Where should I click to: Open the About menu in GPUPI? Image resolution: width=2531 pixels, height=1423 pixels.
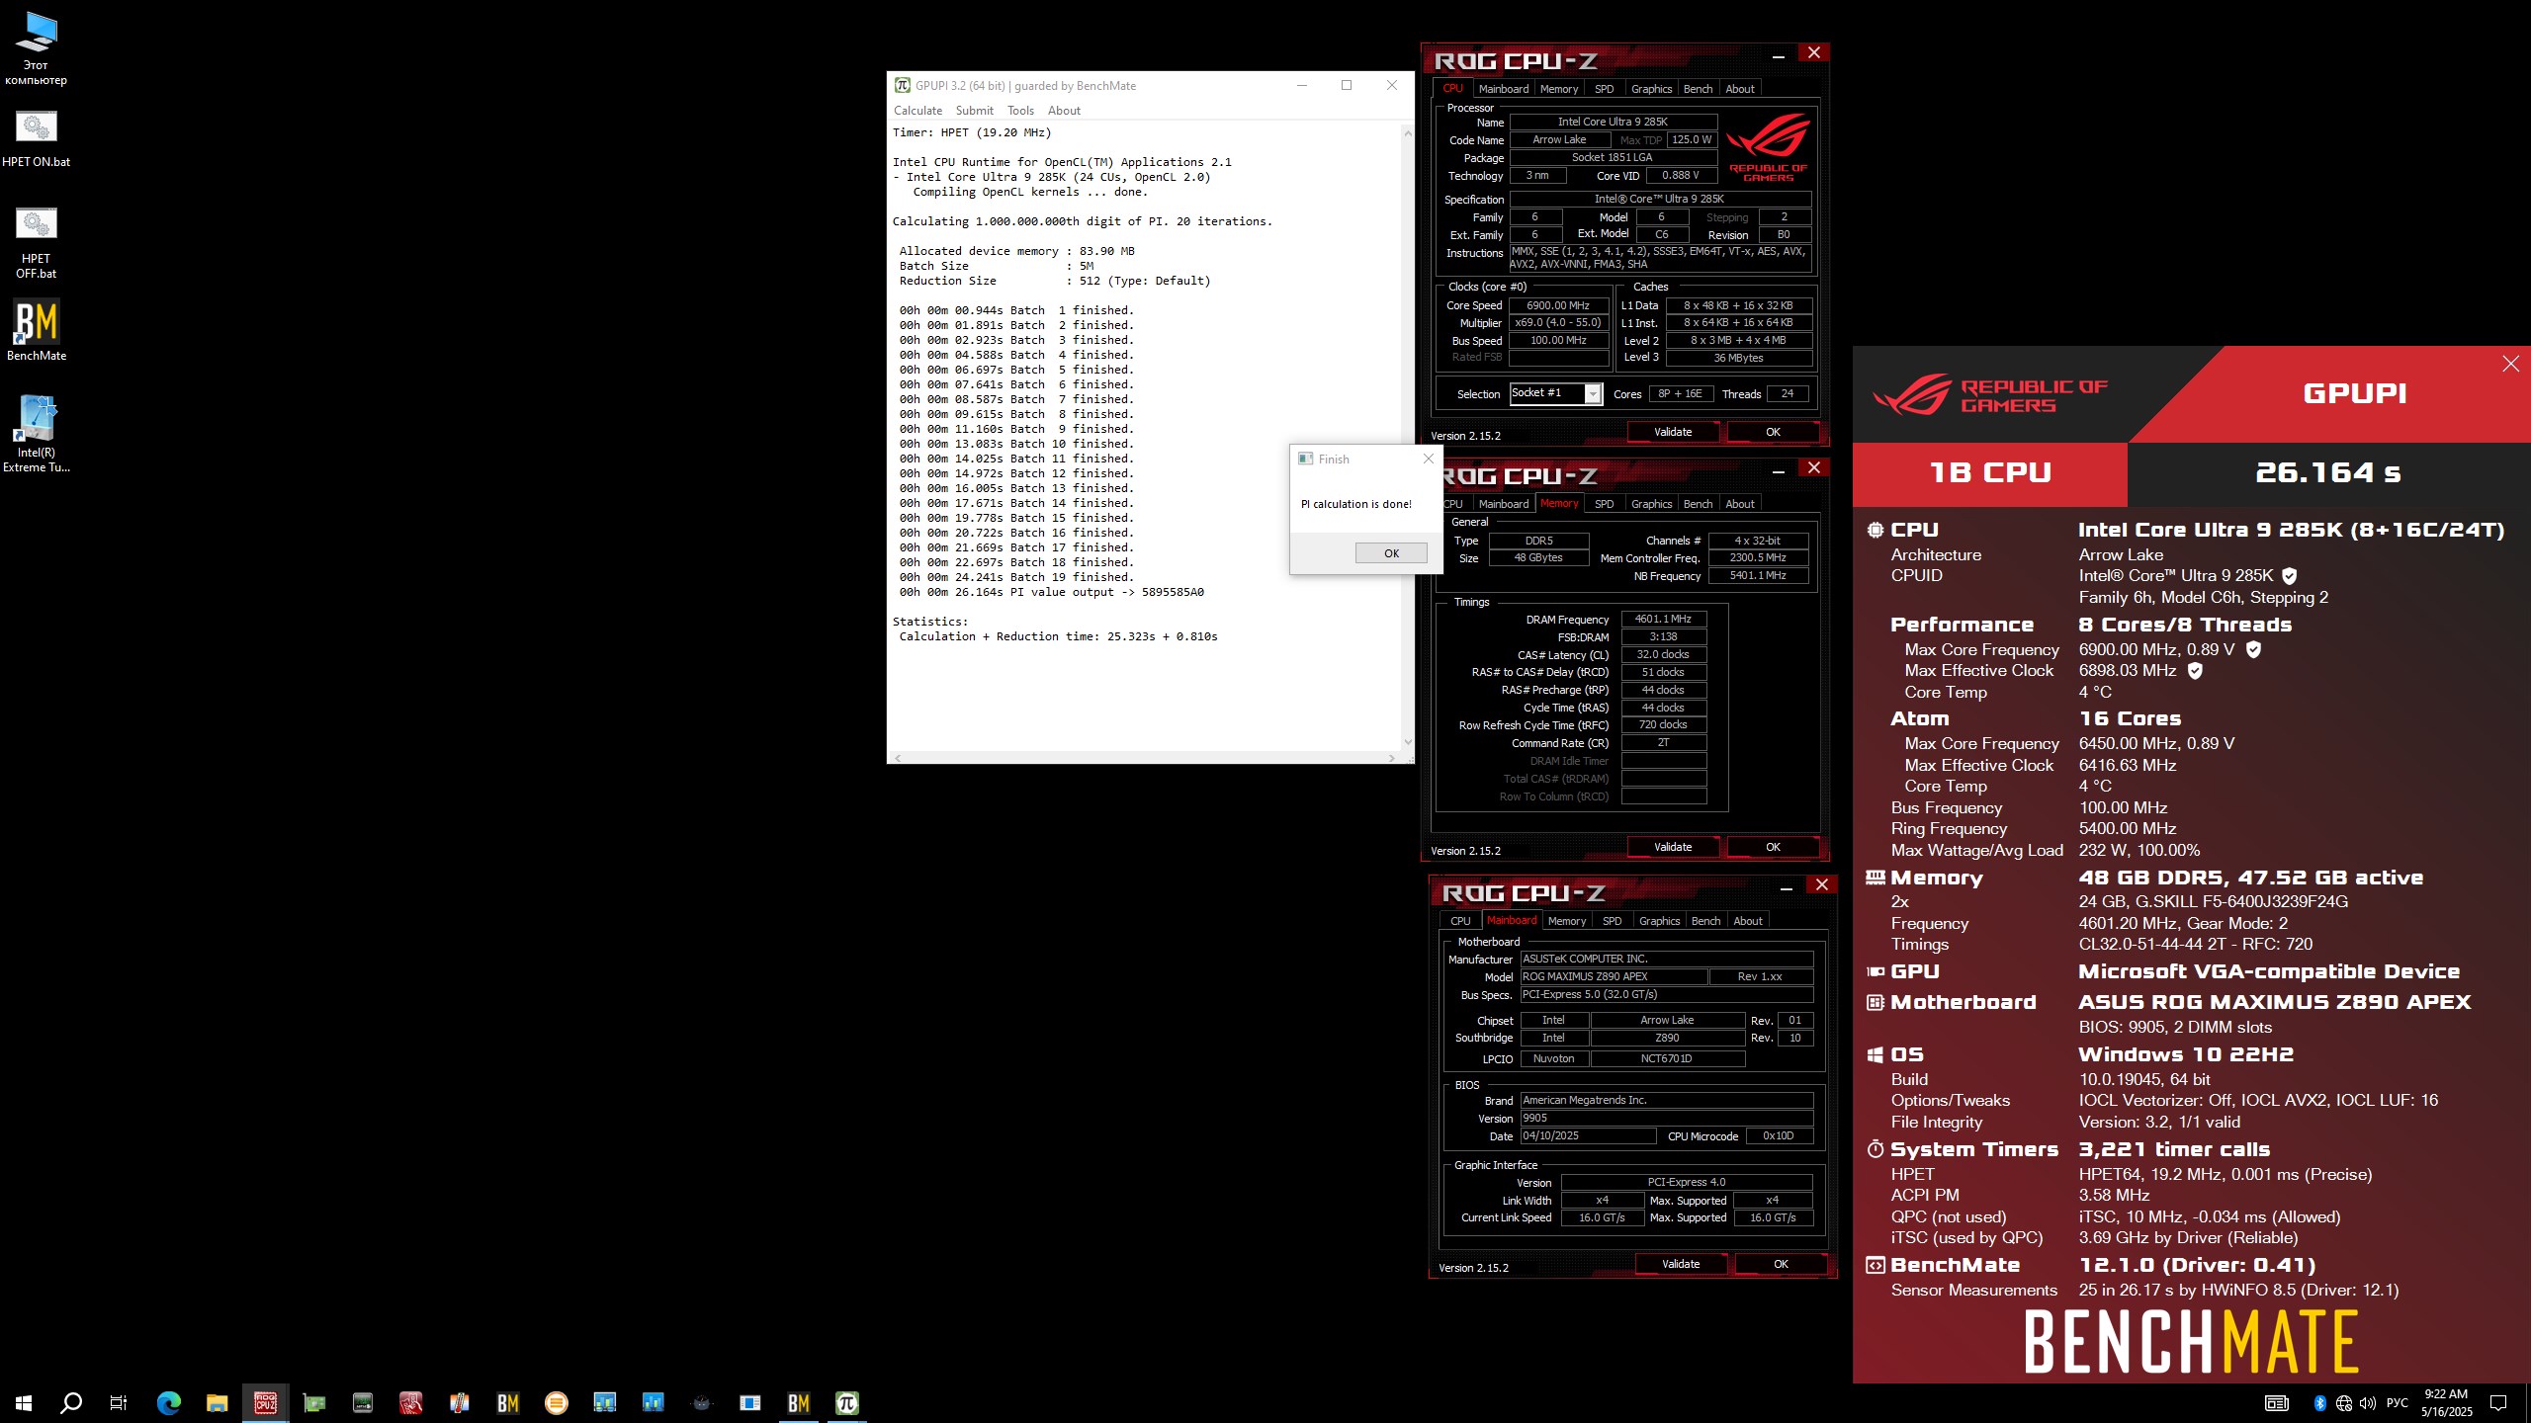(x=1064, y=111)
